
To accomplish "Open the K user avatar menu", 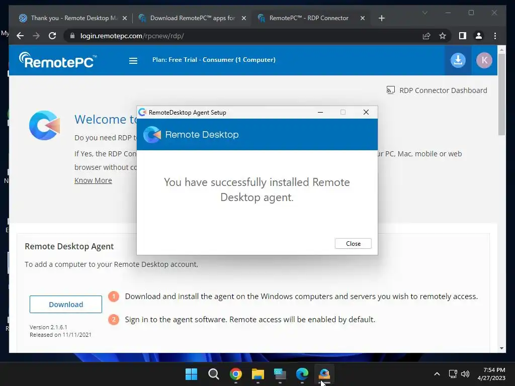I will click(484, 60).
